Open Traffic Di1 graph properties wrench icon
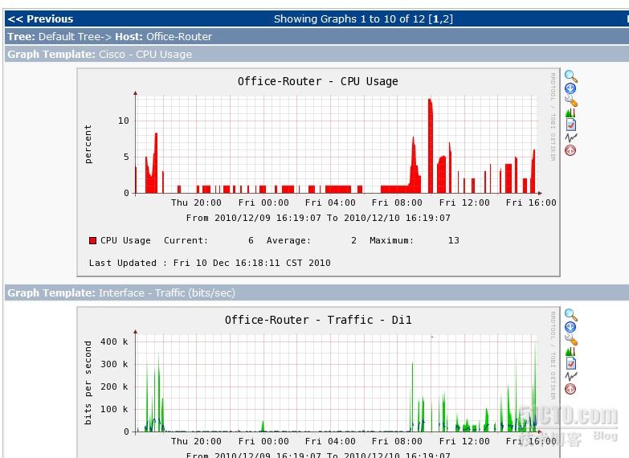Viewport: 629px width, 458px height. (x=571, y=339)
